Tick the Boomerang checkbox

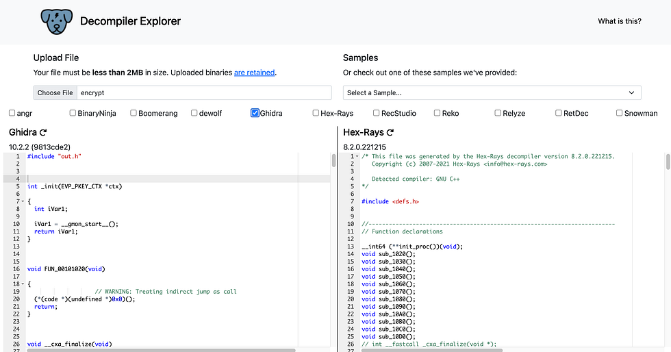point(134,113)
